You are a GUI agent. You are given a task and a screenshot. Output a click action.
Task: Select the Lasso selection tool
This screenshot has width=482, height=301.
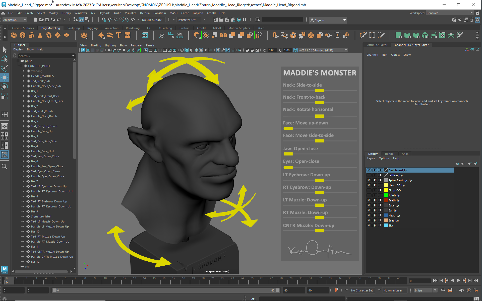[5, 59]
